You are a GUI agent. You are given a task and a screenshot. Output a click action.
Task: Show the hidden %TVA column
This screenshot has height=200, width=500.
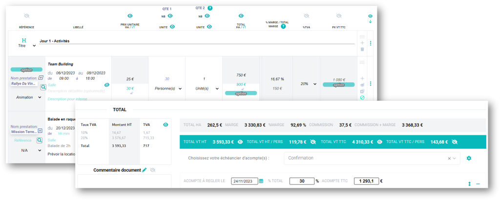pyautogui.click(x=306, y=16)
